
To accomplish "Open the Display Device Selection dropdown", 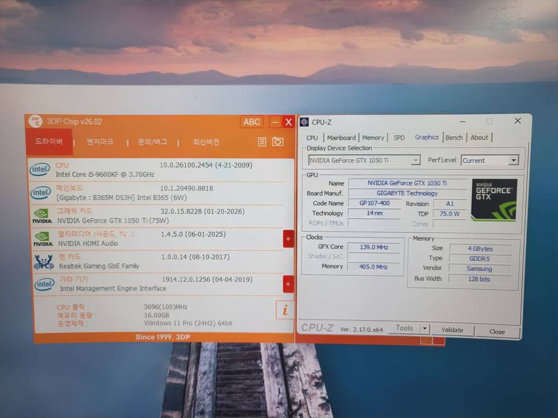I will (x=364, y=161).
